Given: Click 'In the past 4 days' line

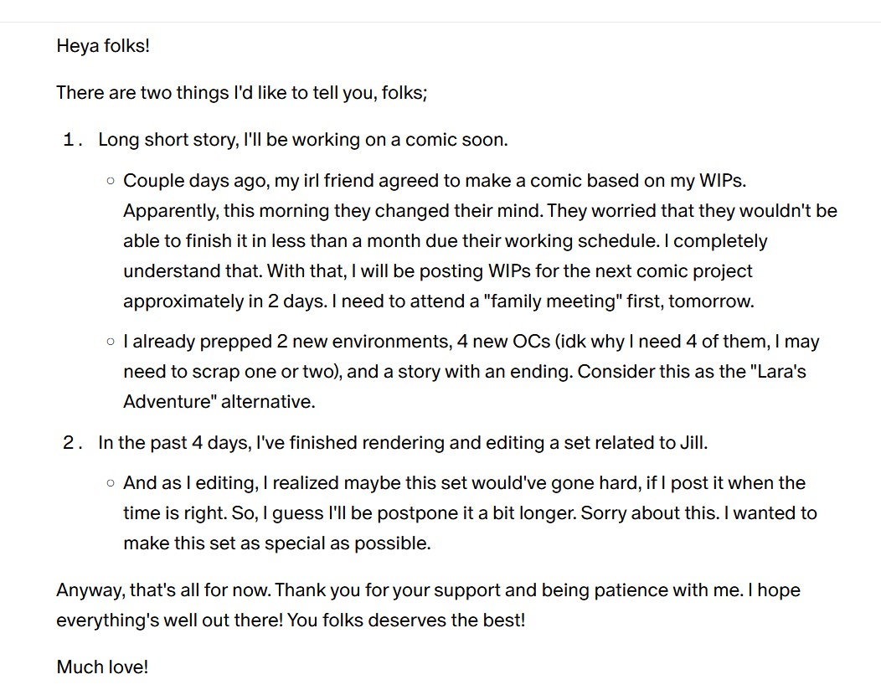Looking at the screenshot, I should coord(403,442).
